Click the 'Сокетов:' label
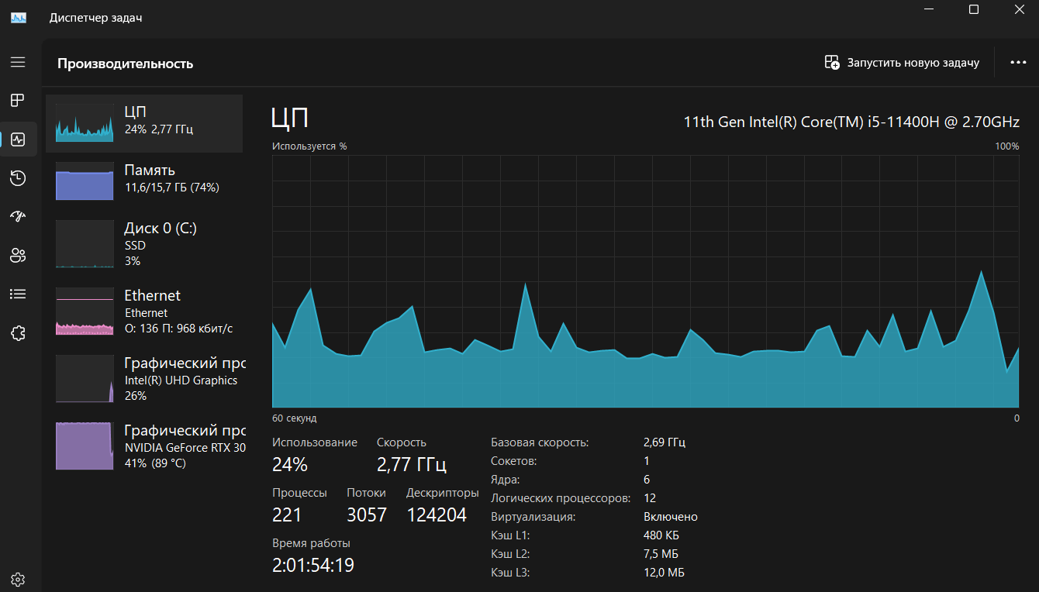The width and height of the screenshot is (1039, 592). 513,461
